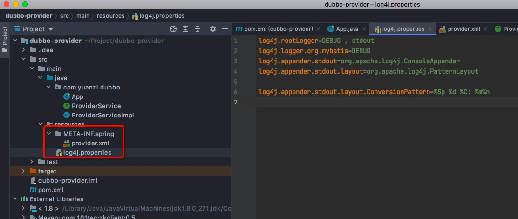Open Project panel settings gear

click(x=213, y=29)
